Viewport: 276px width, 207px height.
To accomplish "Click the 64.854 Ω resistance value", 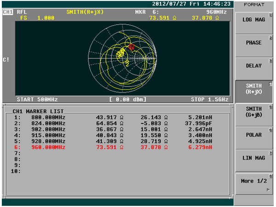I will pyautogui.click(x=109, y=123).
